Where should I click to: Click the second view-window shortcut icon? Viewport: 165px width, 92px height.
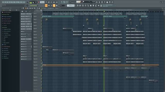[x=49, y=5]
